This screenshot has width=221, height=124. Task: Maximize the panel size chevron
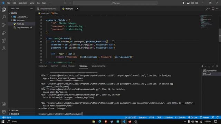(x=213, y=66)
